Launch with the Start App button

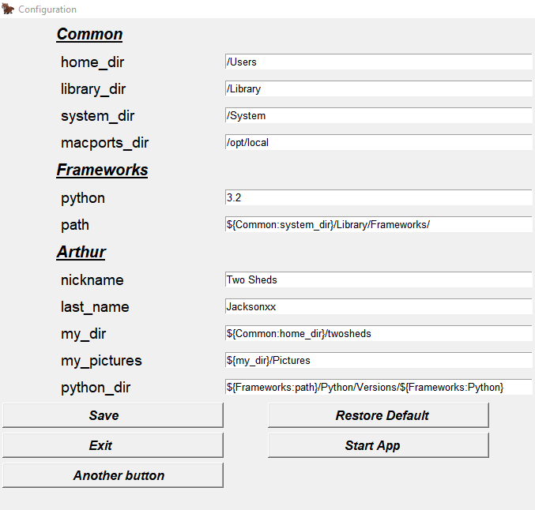[x=378, y=445]
